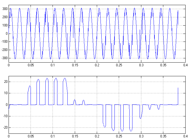191x140 pixels.
Task: Click the 20 y-axis label of lower plot
Action: (6, 82)
